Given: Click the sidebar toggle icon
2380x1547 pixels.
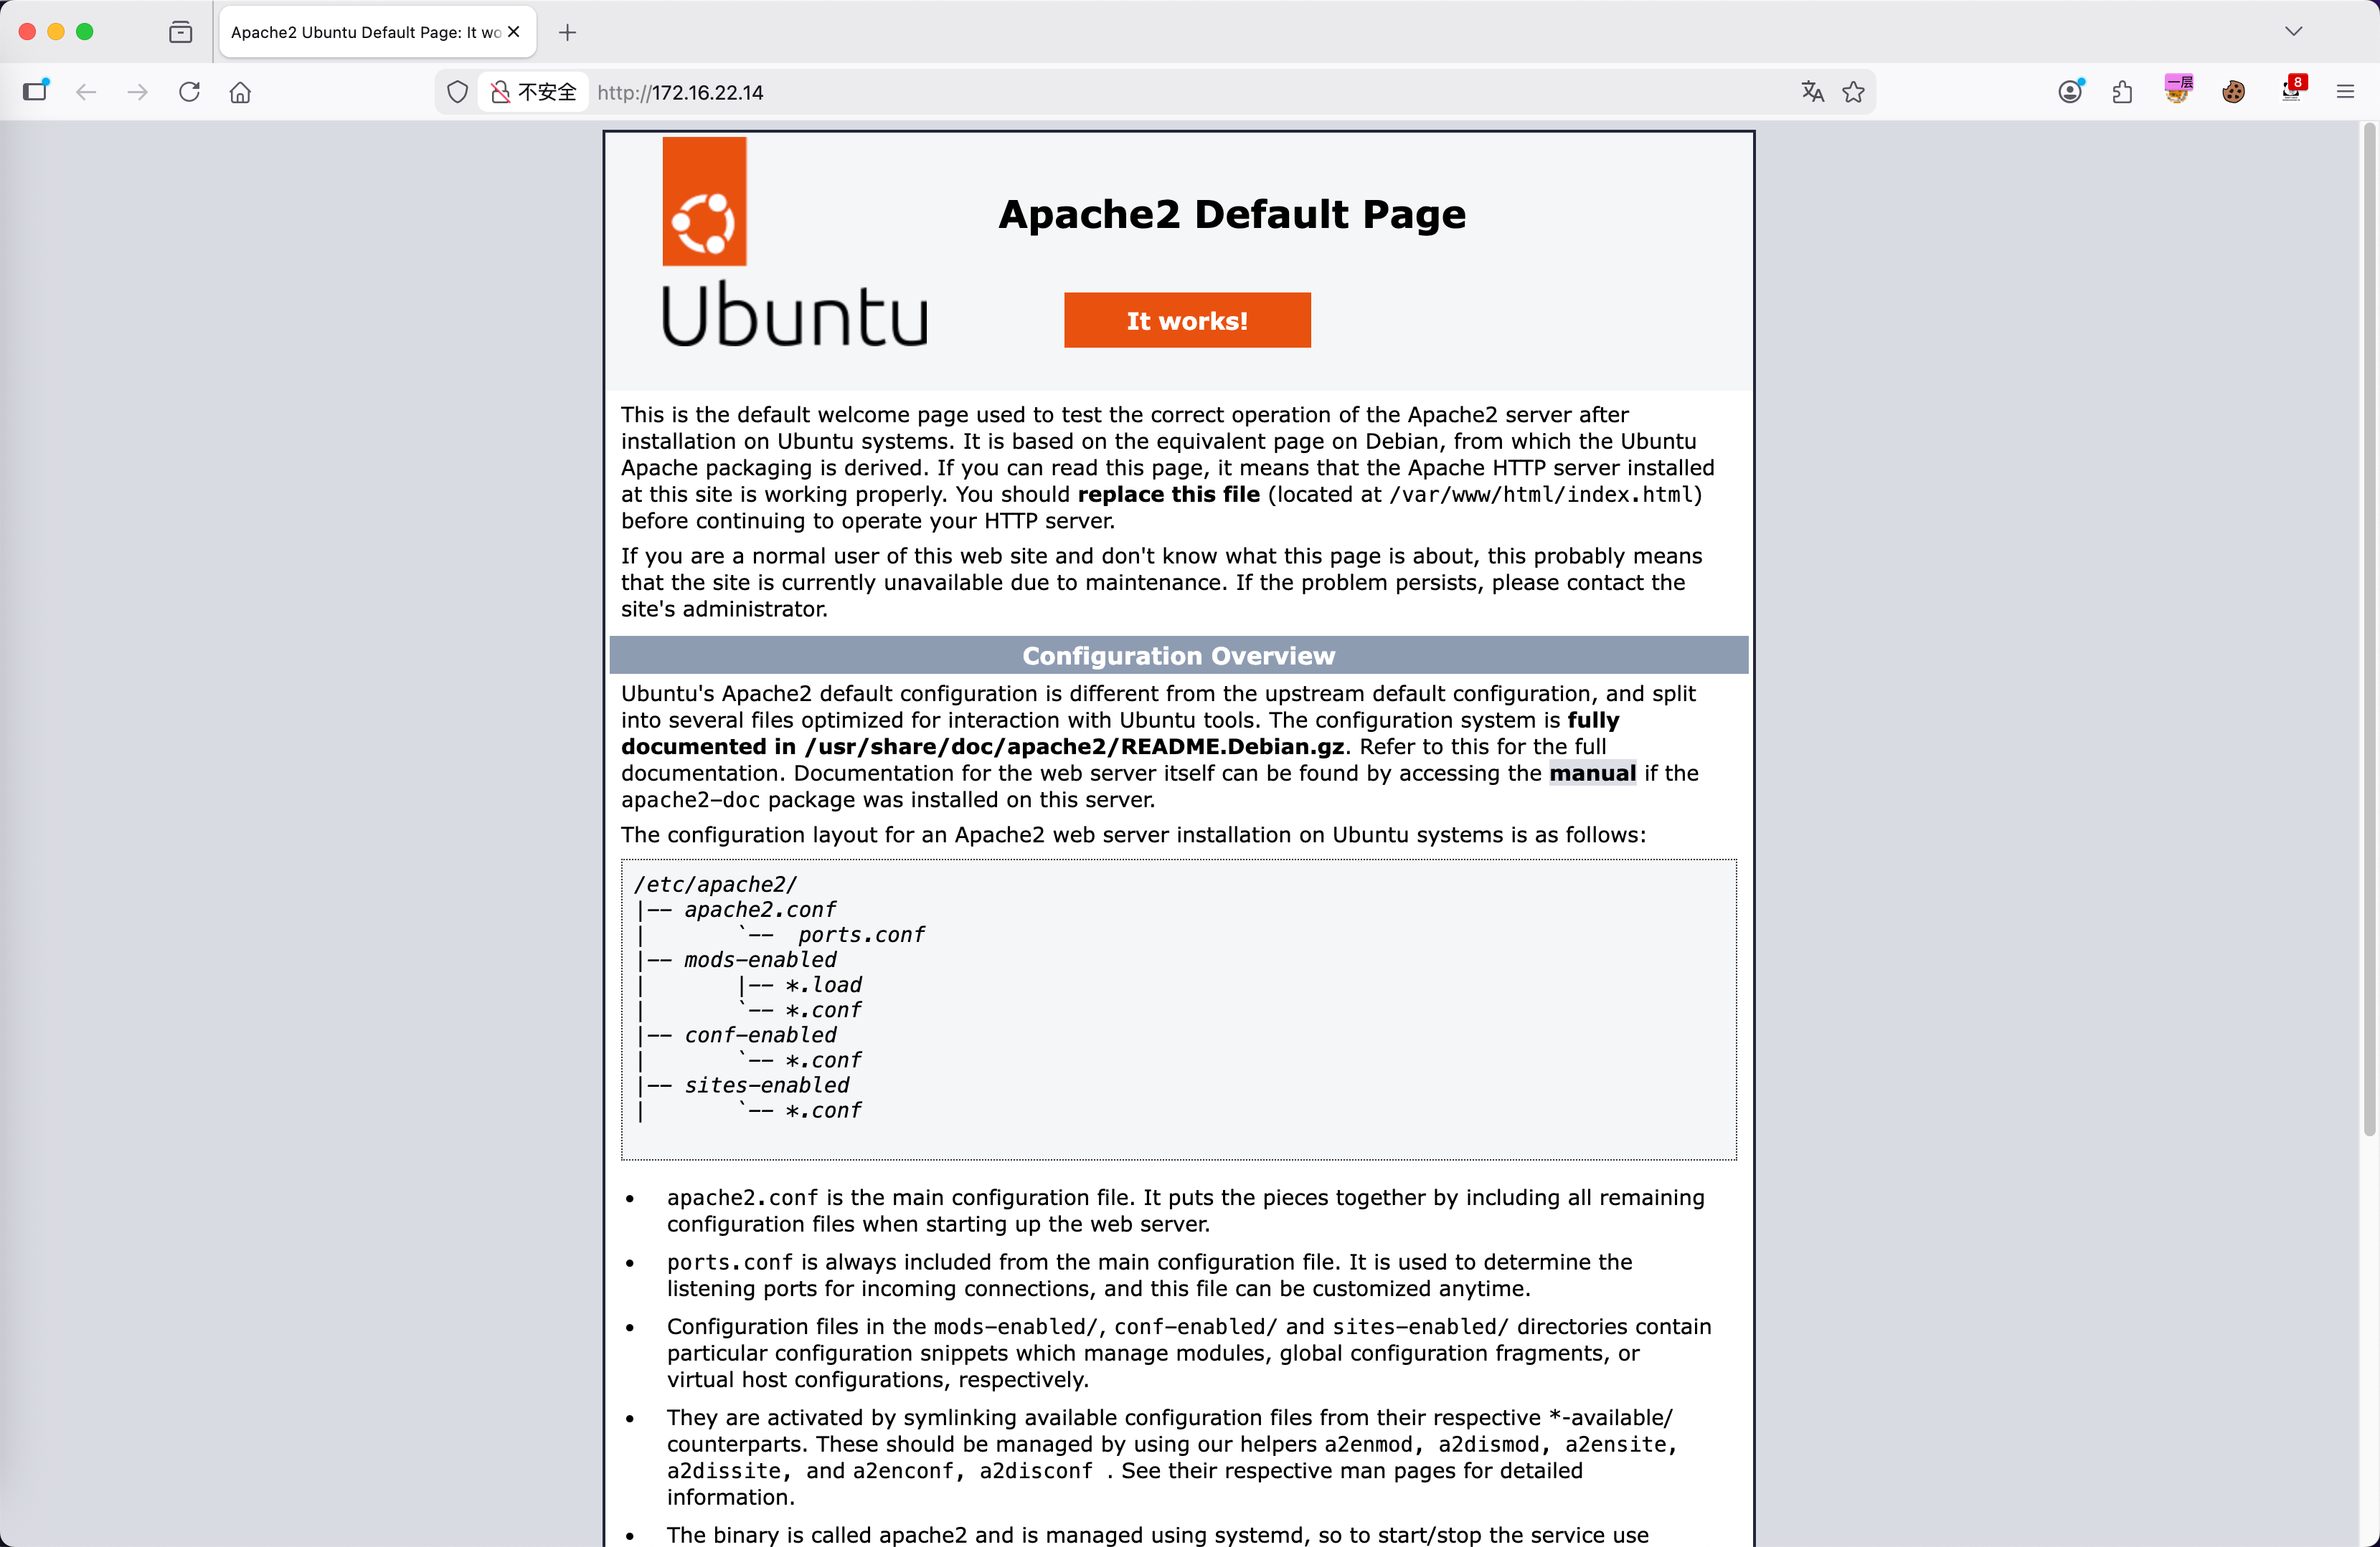Looking at the screenshot, I should click(x=36, y=91).
